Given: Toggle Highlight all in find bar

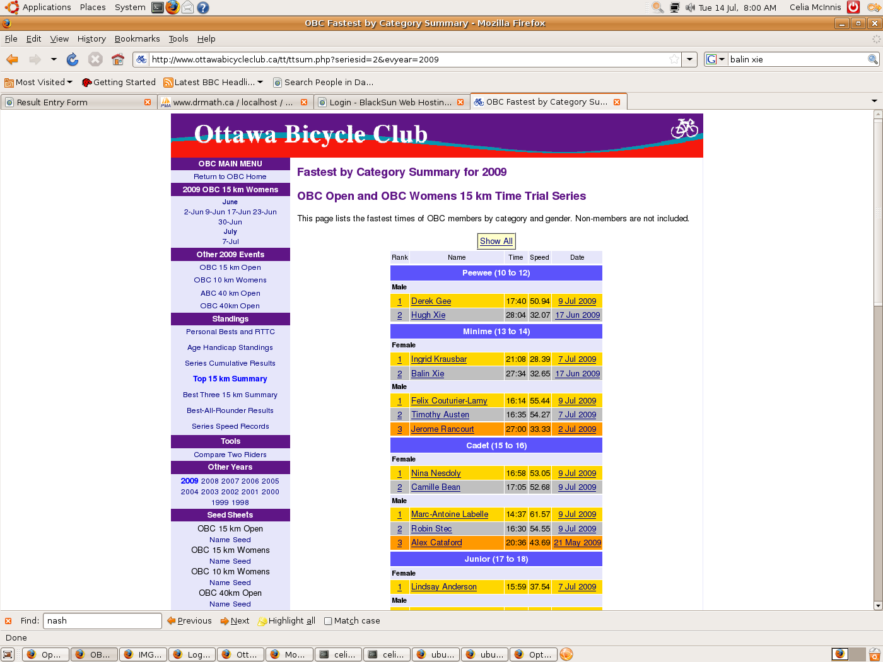Looking at the screenshot, I should 287,621.
